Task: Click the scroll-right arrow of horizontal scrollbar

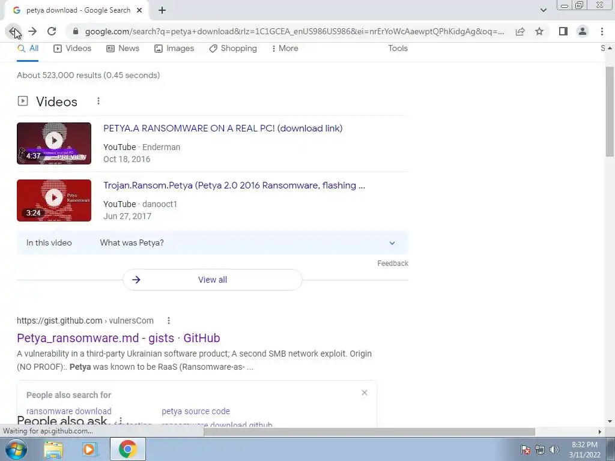Action: pos(600,432)
